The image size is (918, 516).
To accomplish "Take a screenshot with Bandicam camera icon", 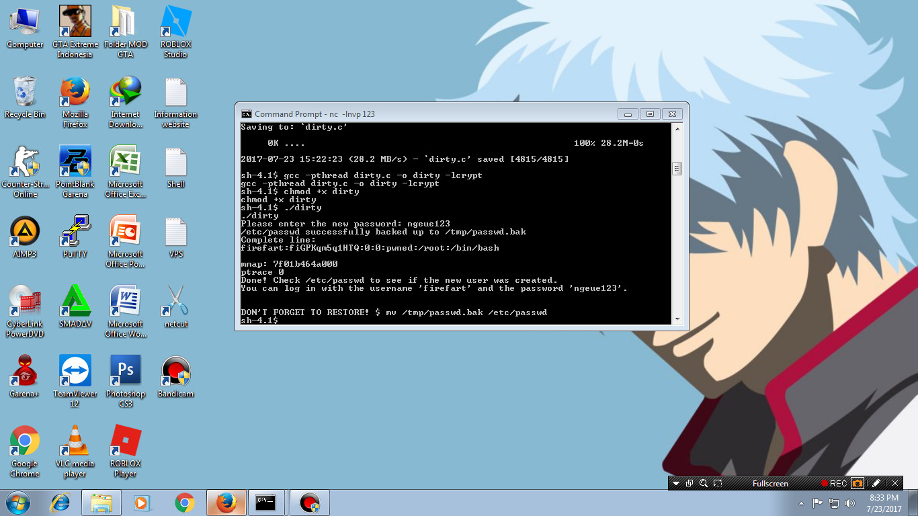I will pos(858,484).
